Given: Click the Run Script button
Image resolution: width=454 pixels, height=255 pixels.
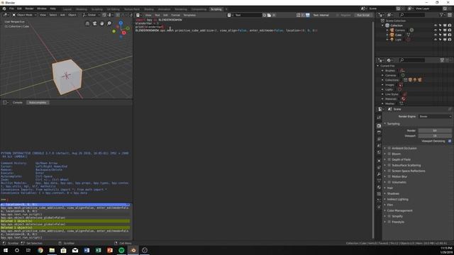Looking at the screenshot, I should tap(362, 15).
